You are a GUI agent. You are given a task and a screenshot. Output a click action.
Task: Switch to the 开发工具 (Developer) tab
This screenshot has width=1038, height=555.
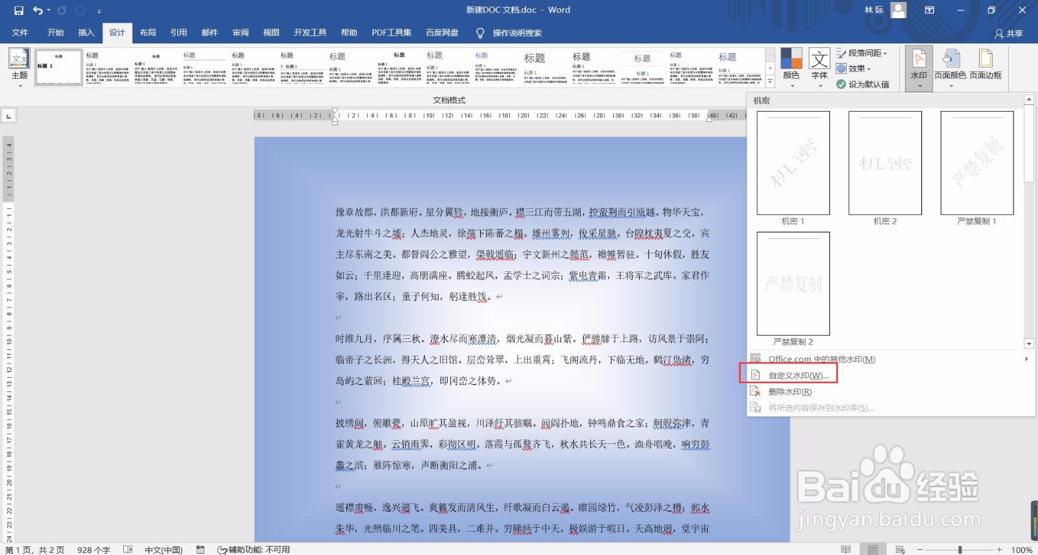point(310,32)
